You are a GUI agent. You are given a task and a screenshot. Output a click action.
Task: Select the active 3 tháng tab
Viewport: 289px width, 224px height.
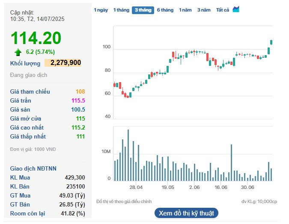pos(143,10)
